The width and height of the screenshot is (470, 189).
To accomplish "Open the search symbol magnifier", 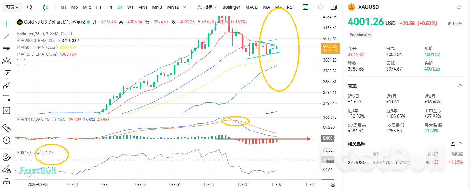I will (x=30, y=7).
